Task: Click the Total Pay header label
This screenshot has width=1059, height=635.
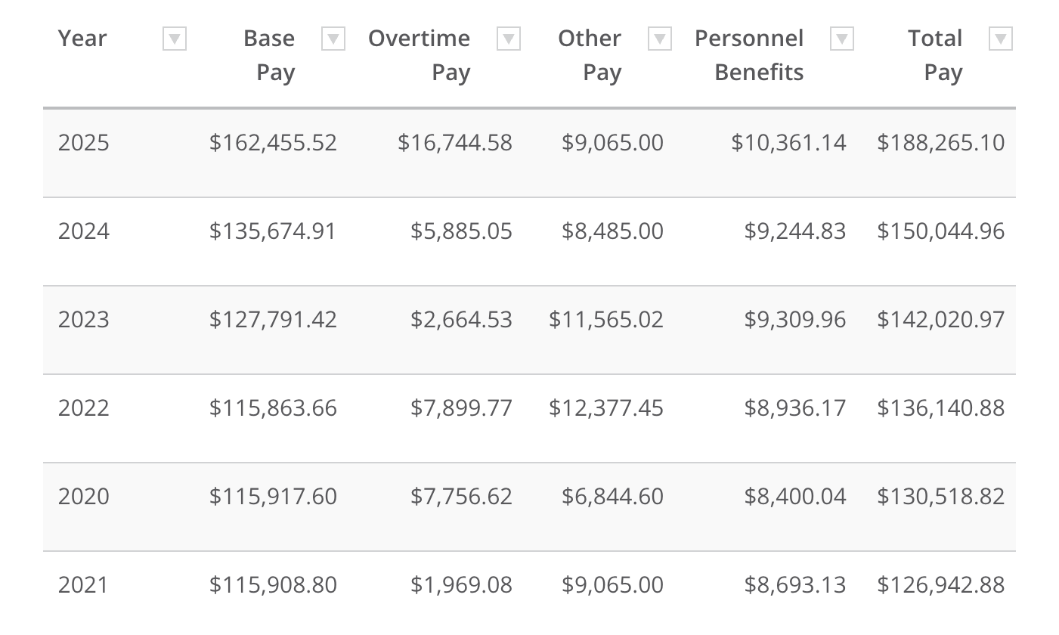Action: [x=935, y=55]
